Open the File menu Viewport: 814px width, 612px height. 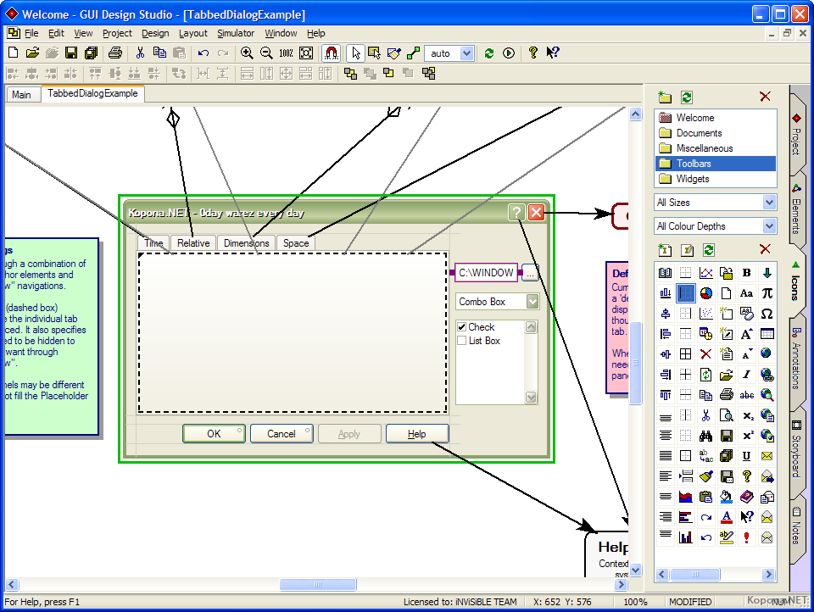31,33
